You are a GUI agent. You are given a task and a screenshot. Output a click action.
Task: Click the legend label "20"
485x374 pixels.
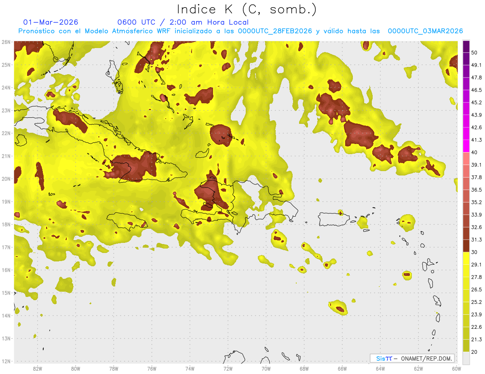[x=474, y=353]
